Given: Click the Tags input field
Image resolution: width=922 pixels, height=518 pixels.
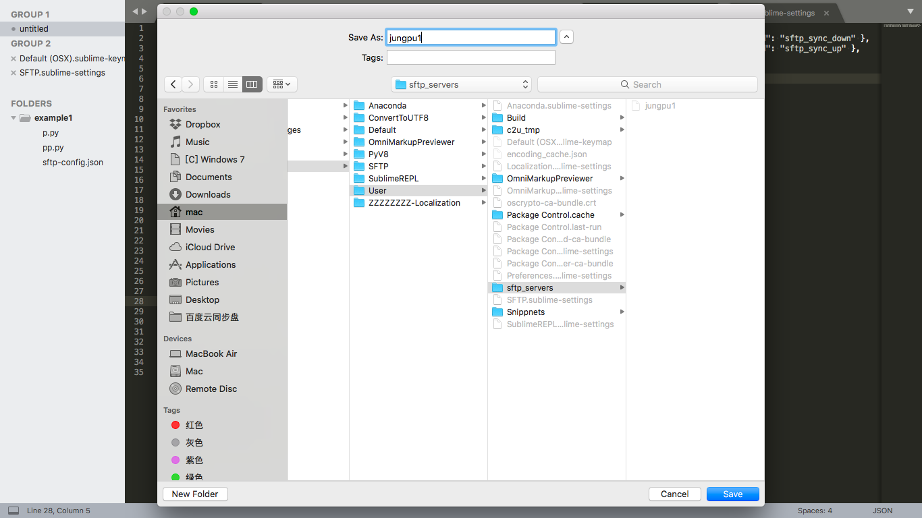Looking at the screenshot, I should click(470, 57).
